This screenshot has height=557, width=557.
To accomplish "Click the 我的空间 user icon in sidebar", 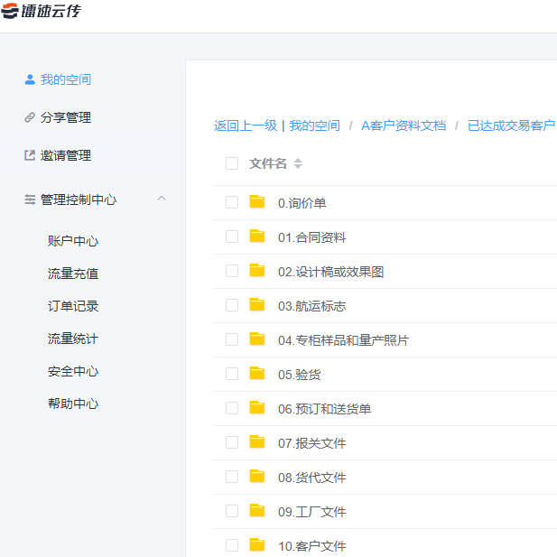I will 30,79.
